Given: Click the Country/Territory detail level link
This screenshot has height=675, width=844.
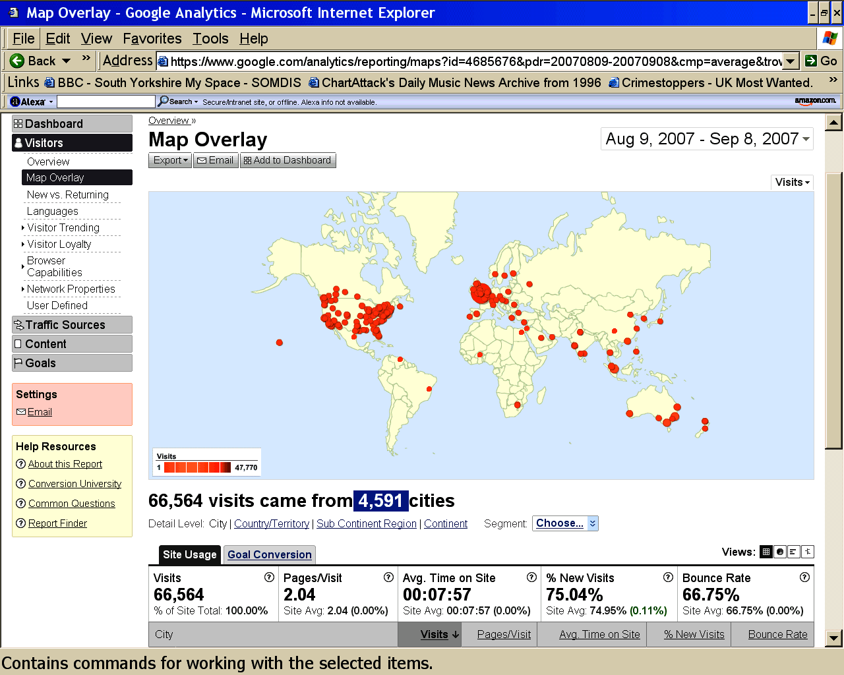Looking at the screenshot, I should coord(271,523).
